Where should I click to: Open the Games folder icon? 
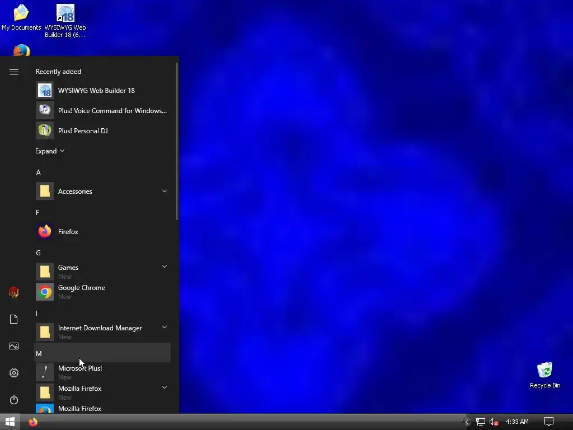(x=45, y=272)
